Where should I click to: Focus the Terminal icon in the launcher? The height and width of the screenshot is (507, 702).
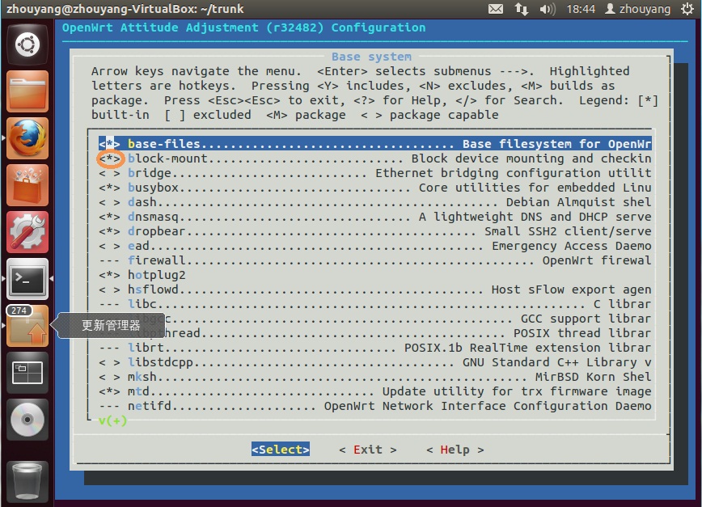click(x=27, y=279)
